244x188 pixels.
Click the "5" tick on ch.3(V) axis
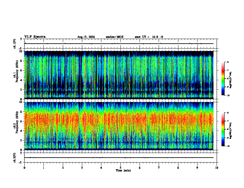(21, 153)
